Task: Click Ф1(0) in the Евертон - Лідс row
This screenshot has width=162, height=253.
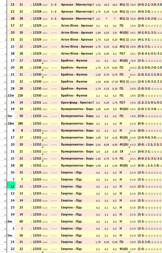Action: (123, 249)
